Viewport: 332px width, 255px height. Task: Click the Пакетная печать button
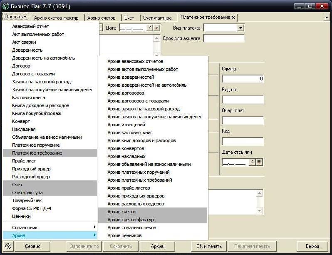252,246
